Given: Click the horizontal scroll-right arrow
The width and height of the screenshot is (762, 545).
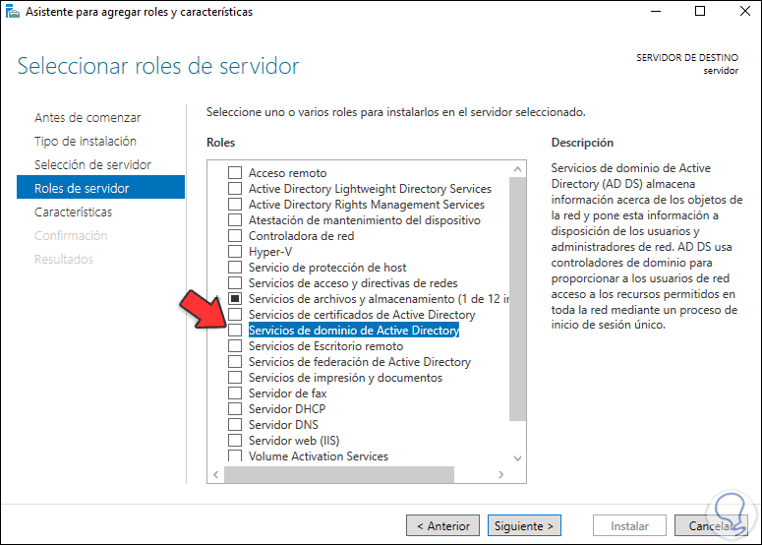Looking at the screenshot, I should point(502,474).
